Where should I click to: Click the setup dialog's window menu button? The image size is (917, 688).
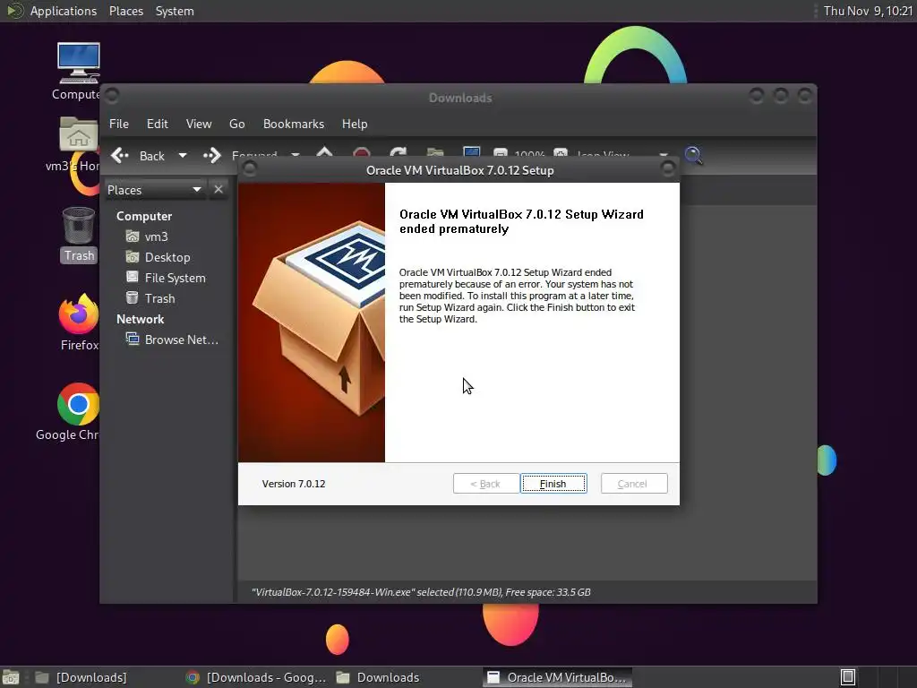tap(250, 169)
